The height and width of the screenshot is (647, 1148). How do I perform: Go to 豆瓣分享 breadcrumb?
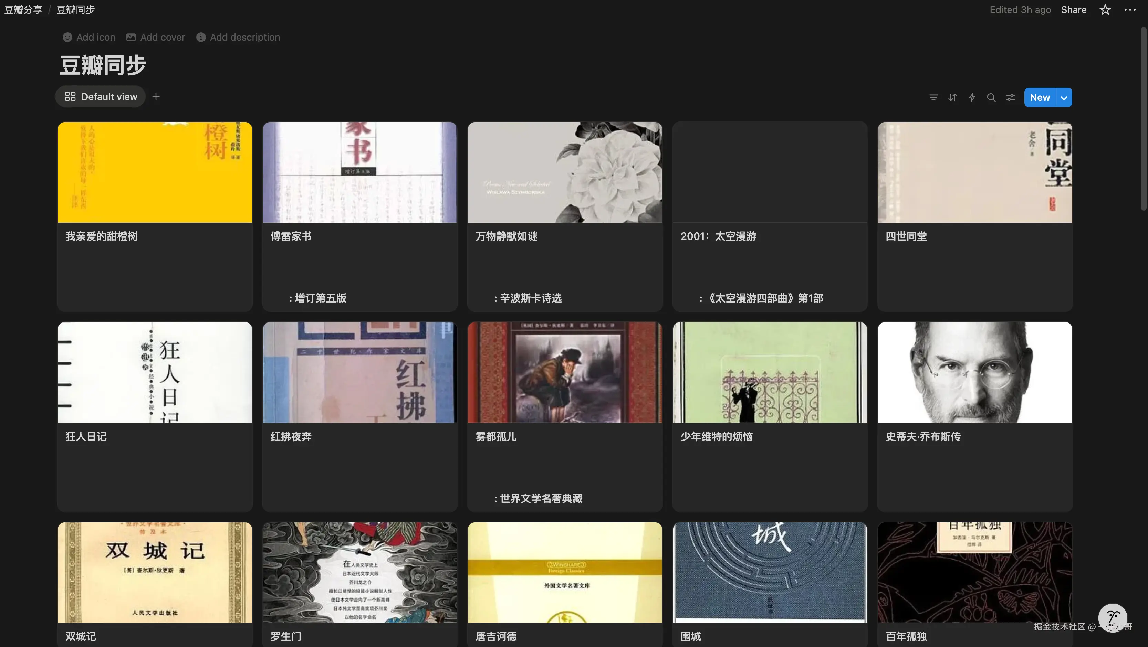(x=23, y=10)
